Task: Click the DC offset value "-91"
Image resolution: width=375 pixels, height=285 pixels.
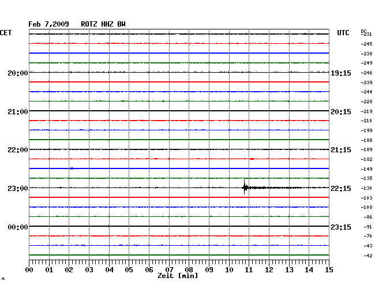Action: pos(369,227)
